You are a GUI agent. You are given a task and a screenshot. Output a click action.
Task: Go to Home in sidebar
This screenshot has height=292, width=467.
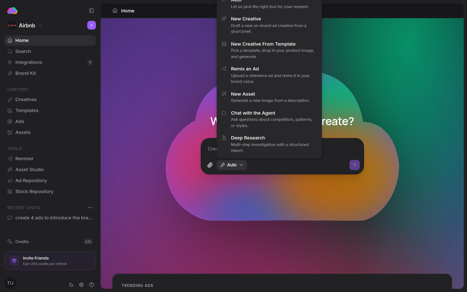[50, 41]
